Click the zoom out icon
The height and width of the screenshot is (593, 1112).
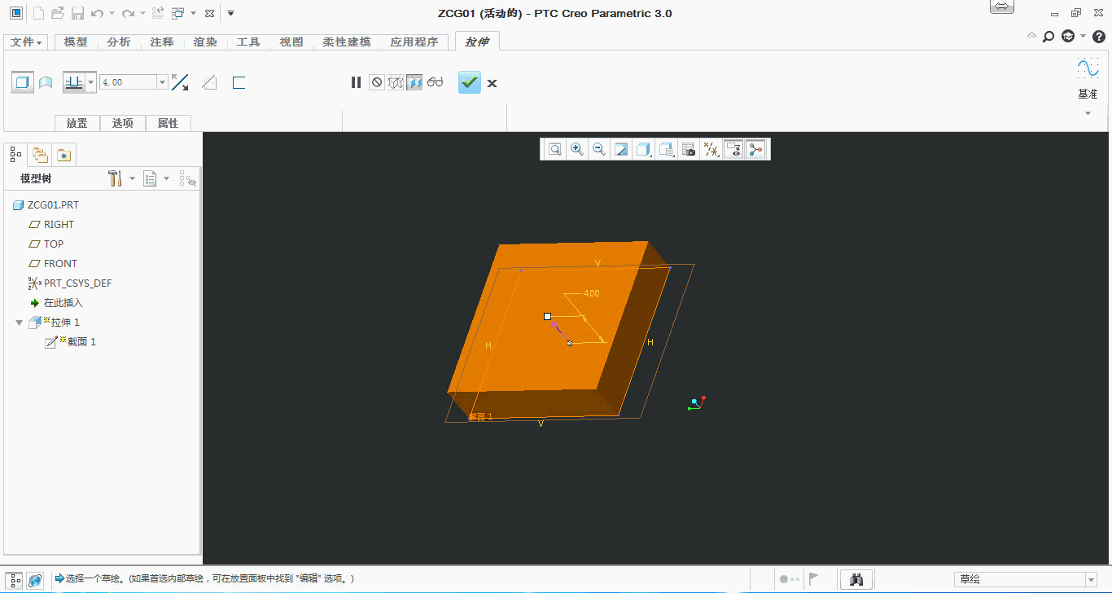(599, 149)
